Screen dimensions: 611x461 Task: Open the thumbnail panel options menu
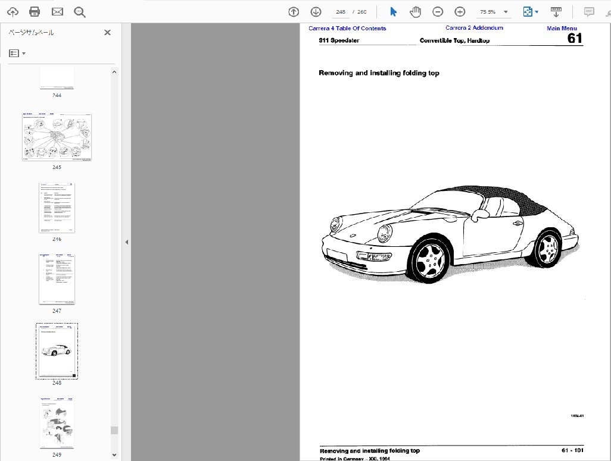point(17,54)
